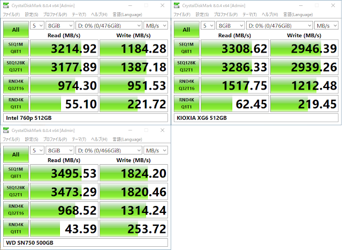Open ファイル(F) menu in Intel 760p window
342x250 pixels.
coord(11,14)
